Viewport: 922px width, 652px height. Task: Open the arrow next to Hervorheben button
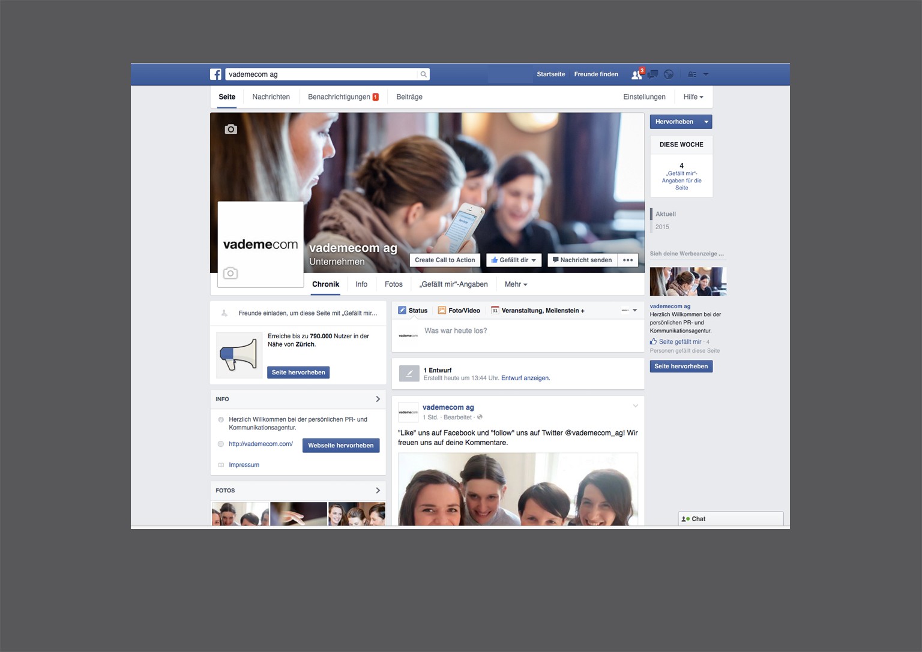pos(706,122)
